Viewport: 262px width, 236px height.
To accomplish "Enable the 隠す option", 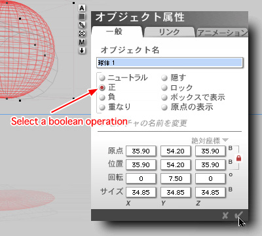I will pyautogui.click(x=164, y=78).
